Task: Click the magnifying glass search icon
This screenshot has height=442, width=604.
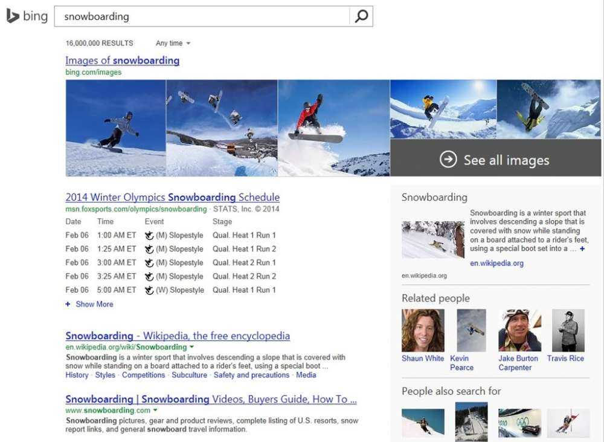Action: [x=361, y=16]
